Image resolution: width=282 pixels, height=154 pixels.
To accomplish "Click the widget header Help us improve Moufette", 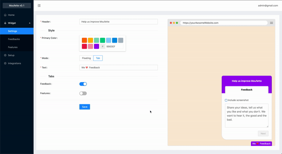I will 246,81.
